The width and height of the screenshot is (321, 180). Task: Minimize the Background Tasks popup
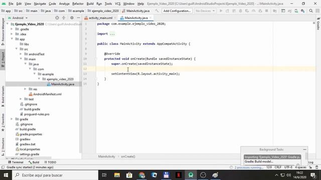pyautogui.click(x=304, y=149)
